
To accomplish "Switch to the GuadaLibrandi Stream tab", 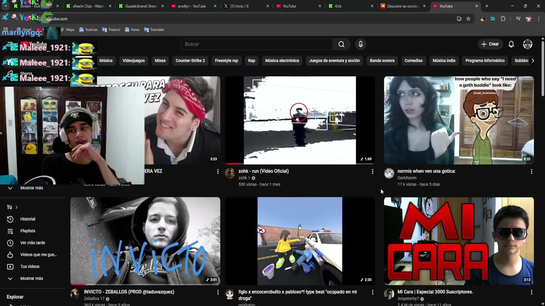I will point(140,6).
